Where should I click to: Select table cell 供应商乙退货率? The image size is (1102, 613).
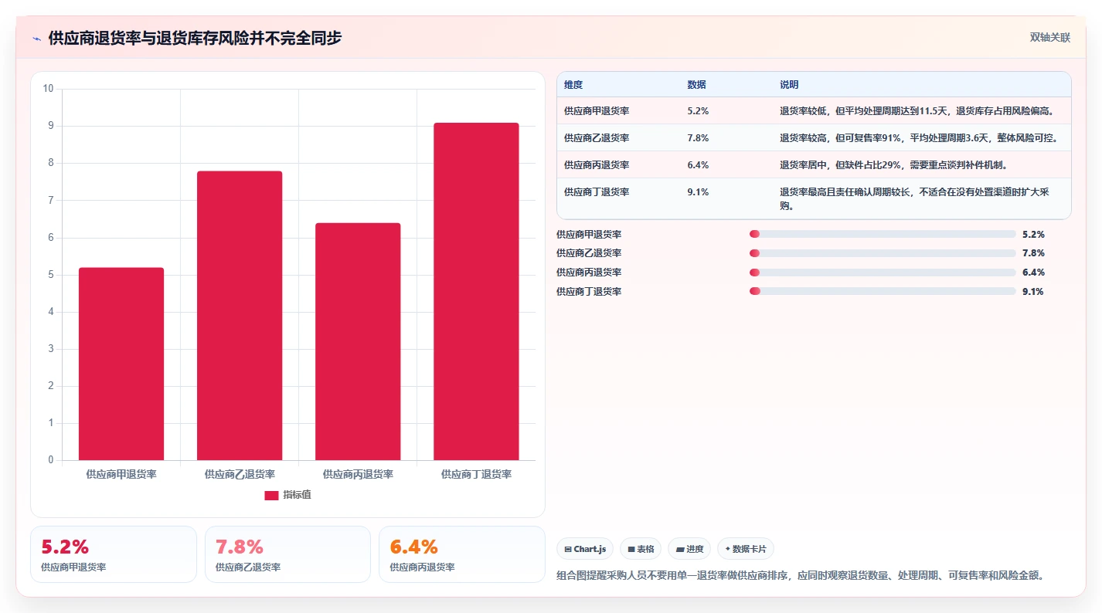tap(597, 138)
